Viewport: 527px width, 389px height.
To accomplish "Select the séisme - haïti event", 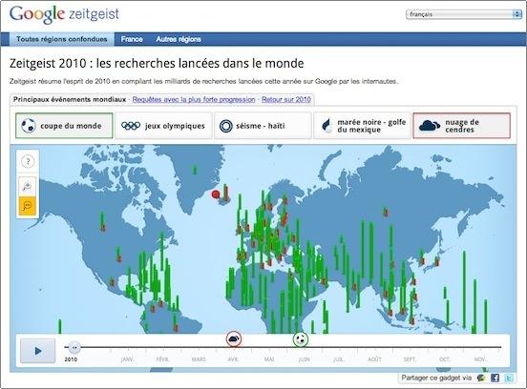I will pyautogui.click(x=263, y=126).
